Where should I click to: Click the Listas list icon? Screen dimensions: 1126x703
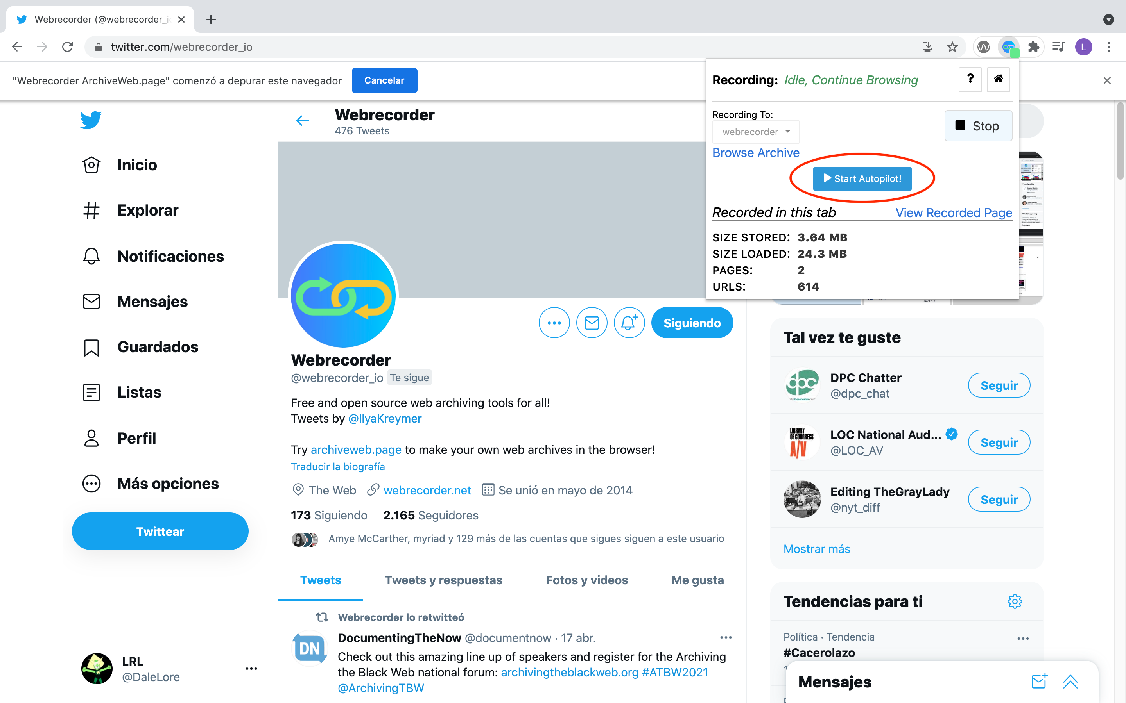tap(91, 392)
